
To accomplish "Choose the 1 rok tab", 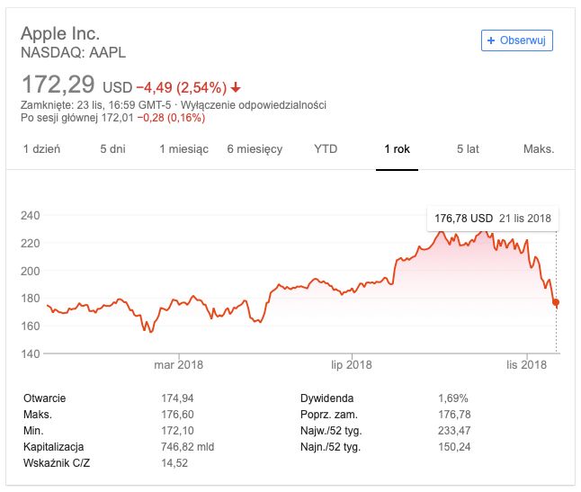I will click(397, 148).
